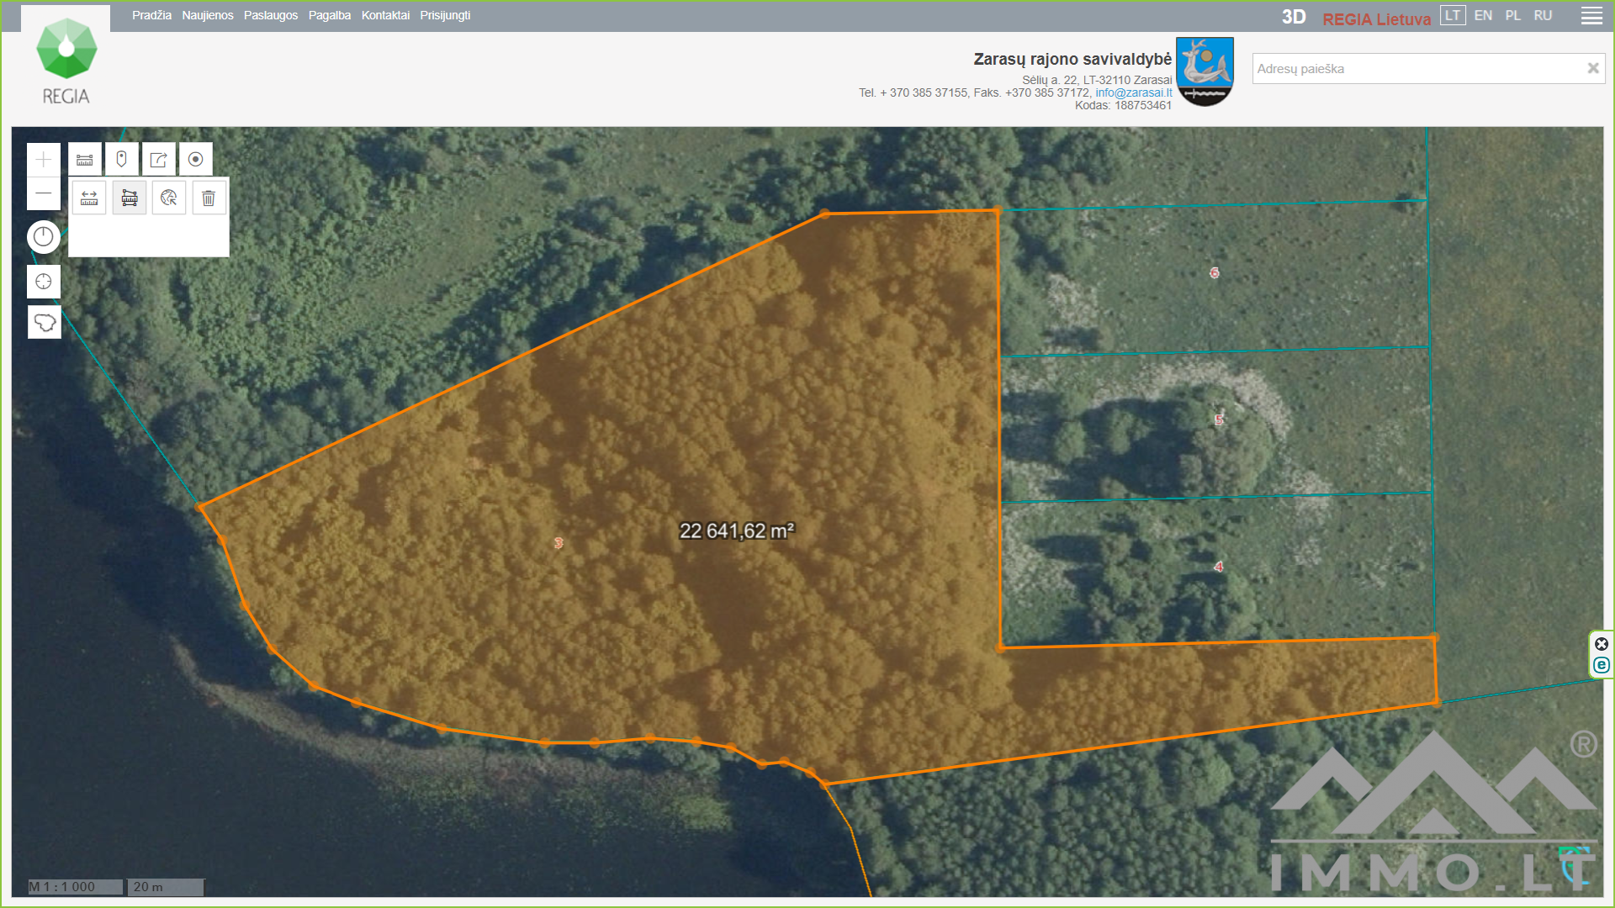Viewport: 1615px width, 908px height.
Task: Open the measurement tools ruler icon
Action: pyautogui.click(x=85, y=159)
